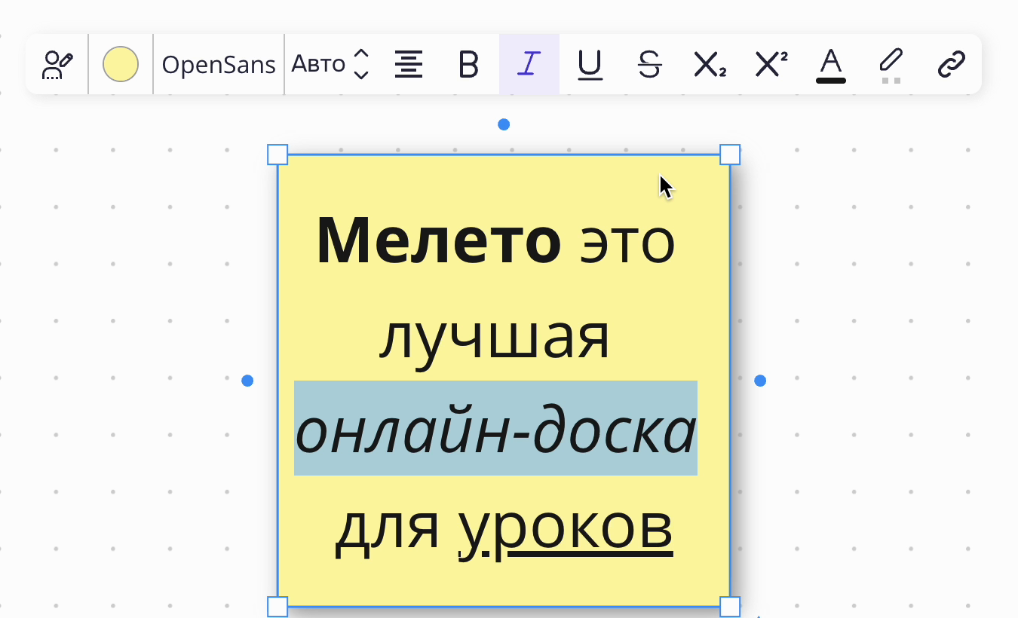The width and height of the screenshot is (1018, 618).
Task: Click the bold word Мелето
Action: (438, 240)
